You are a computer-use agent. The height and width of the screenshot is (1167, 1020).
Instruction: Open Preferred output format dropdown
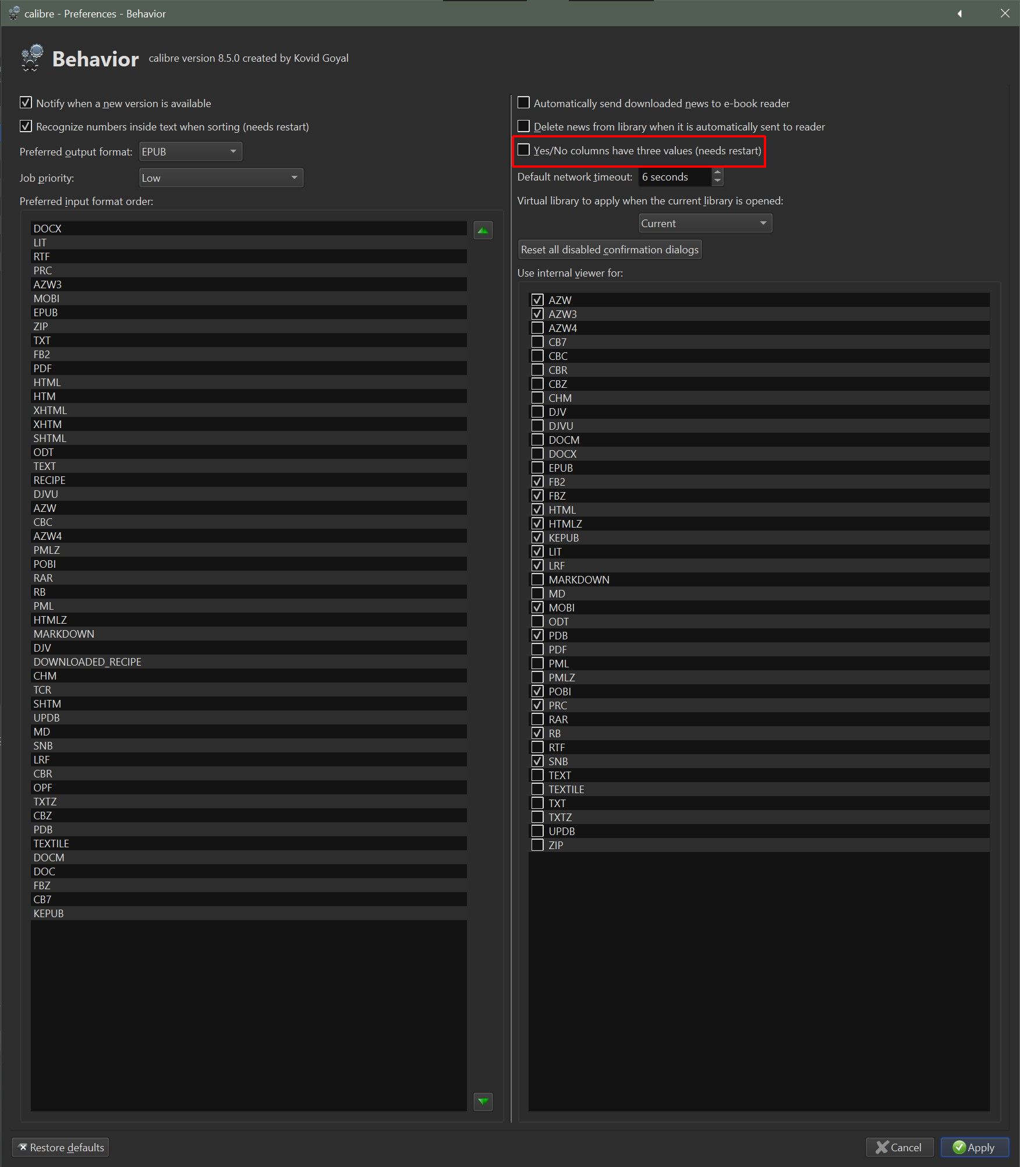190,151
